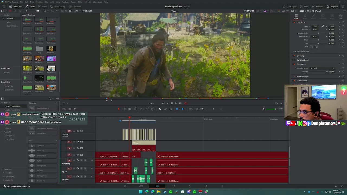Open the Sound Library panel
347x195 pixels.
58,6
